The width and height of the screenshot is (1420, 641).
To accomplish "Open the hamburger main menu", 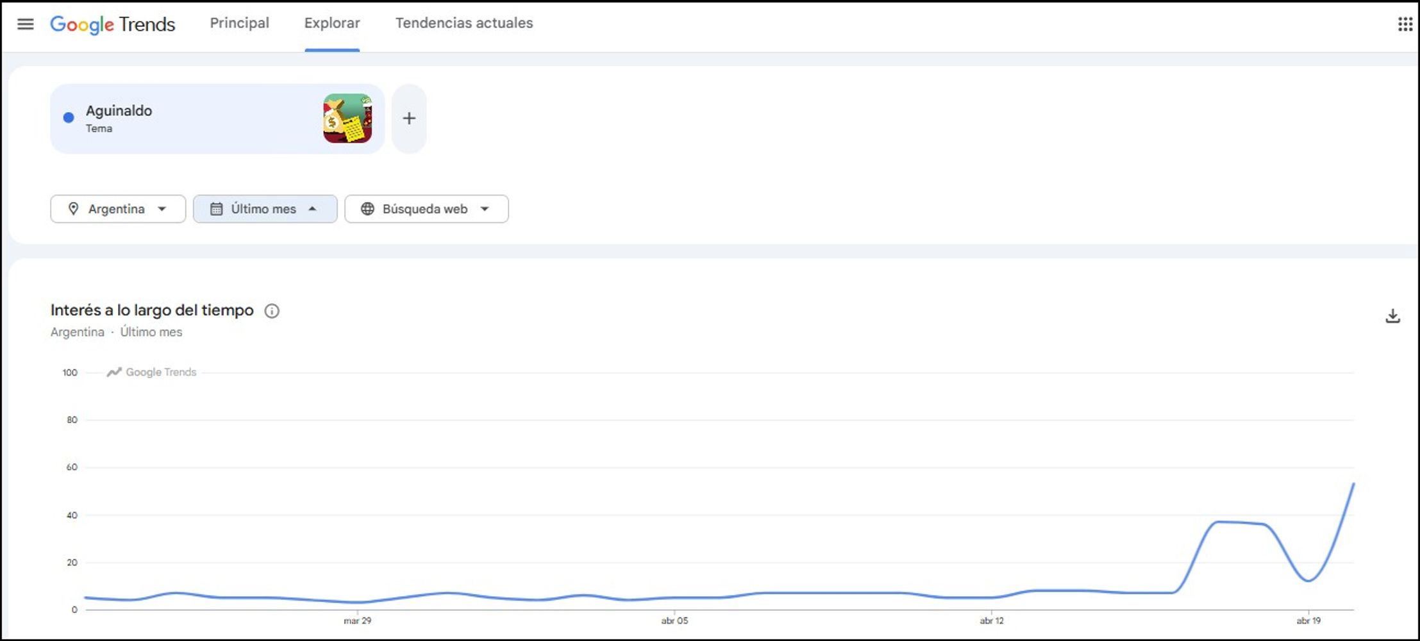I will click(25, 24).
